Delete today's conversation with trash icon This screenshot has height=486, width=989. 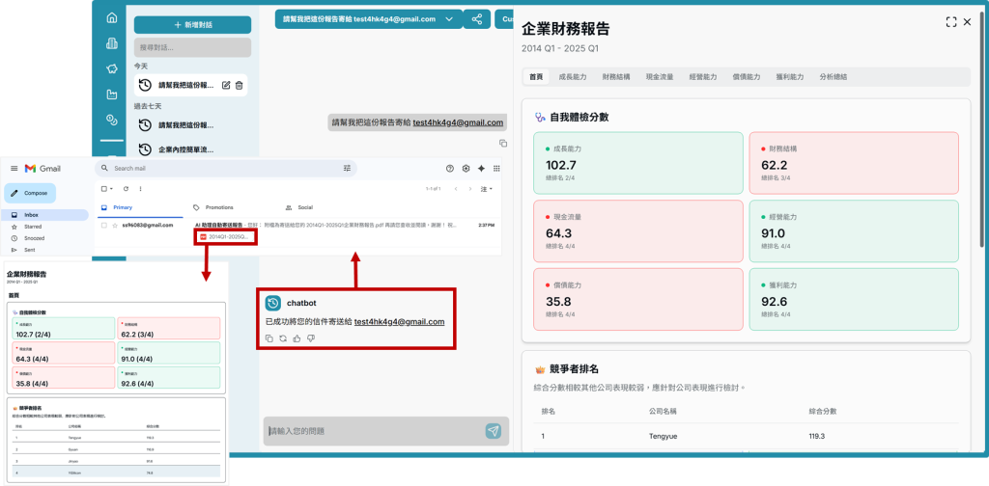coord(240,86)
